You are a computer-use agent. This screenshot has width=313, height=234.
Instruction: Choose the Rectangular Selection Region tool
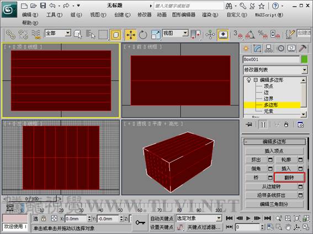(103, 34)
